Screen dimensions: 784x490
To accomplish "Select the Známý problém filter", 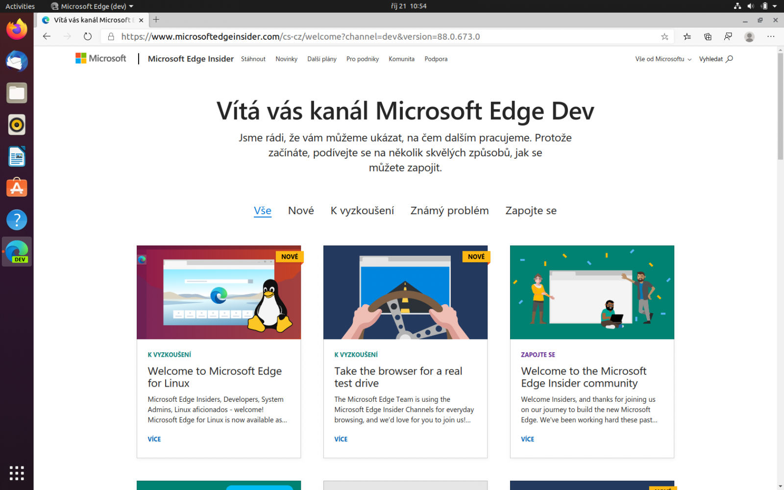I will point(449,211).
